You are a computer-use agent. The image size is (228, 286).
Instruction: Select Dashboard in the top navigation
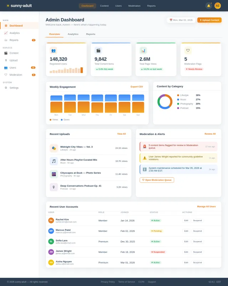pyautogui.click(x=87, y=6)
